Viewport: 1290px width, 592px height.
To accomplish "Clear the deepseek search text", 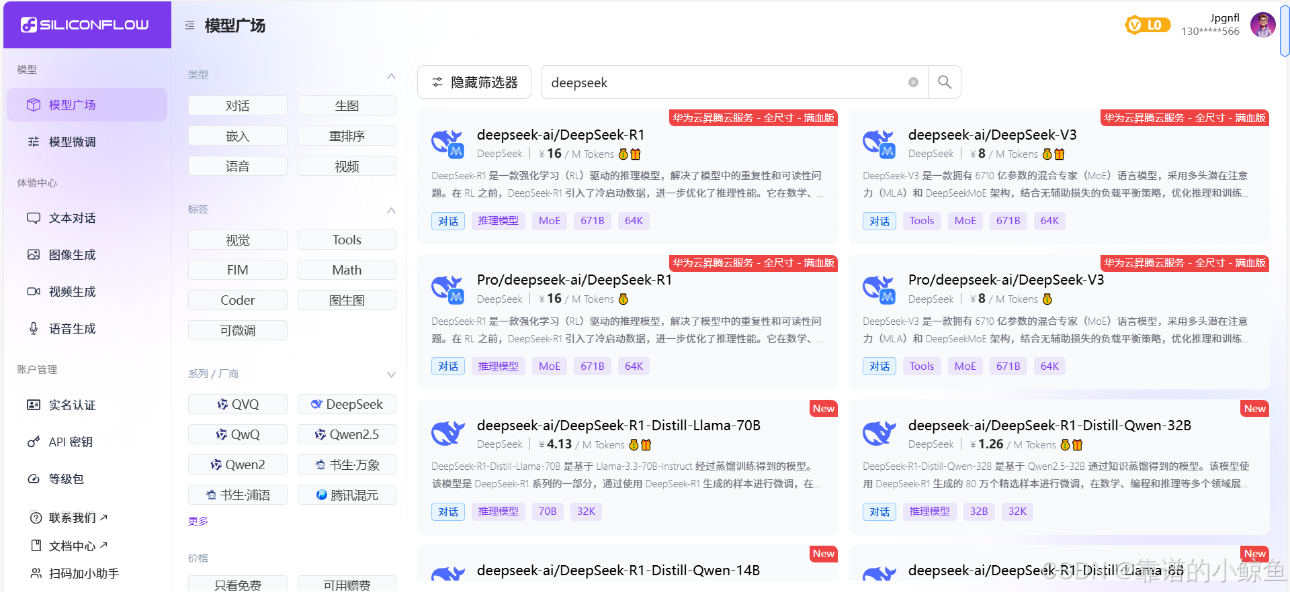I will point(913,82).
